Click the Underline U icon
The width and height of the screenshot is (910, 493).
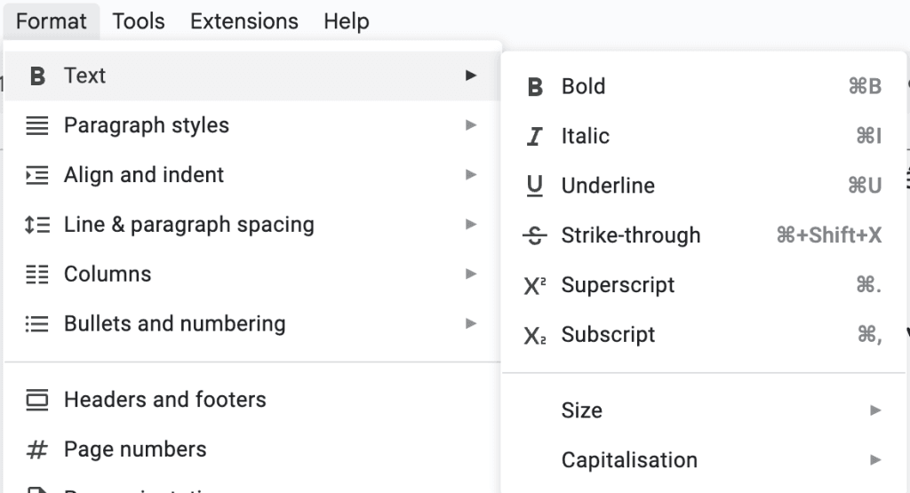click(x=535, y=186)
